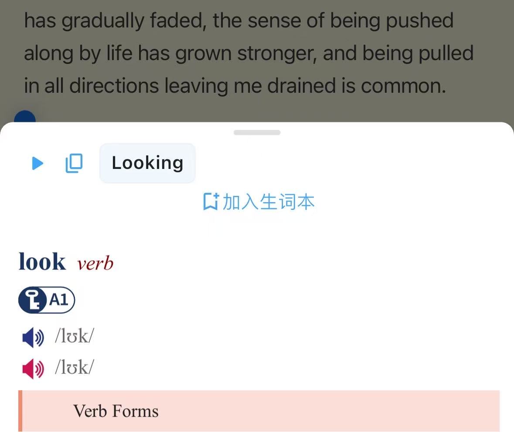The image size is (514, 438).
Task: Click the red verb part-of-speech label
Action: (x=95, y=263)
